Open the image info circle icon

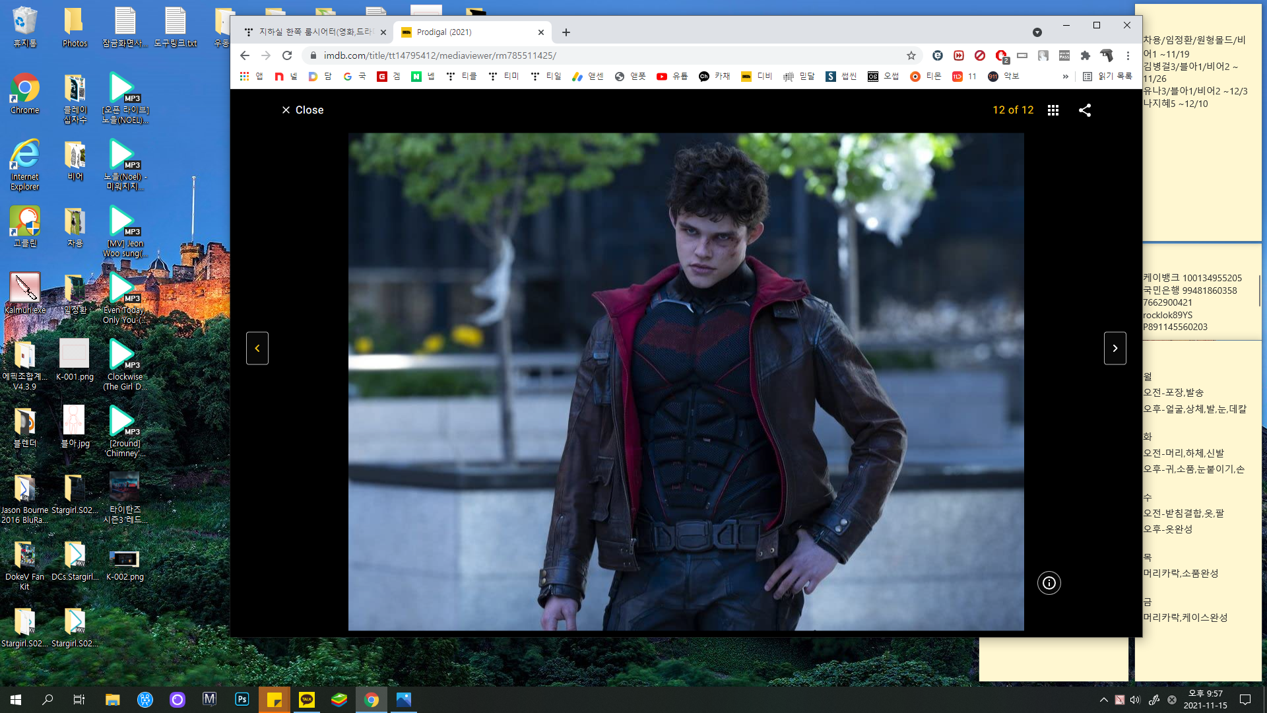1049,583
